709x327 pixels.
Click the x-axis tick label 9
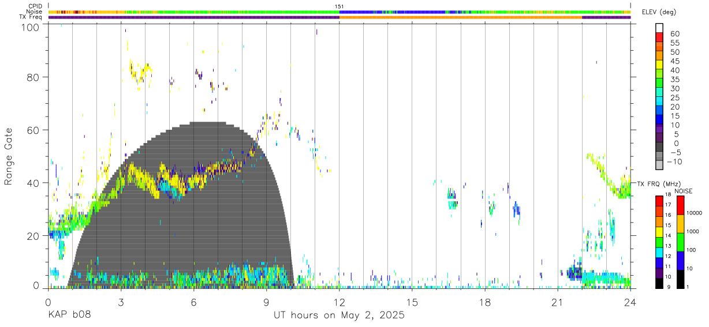(266, 302)
